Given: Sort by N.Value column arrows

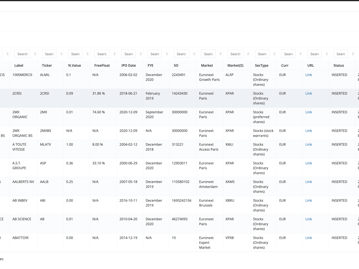Looking at the screenshot, I should tap(88, 54).
